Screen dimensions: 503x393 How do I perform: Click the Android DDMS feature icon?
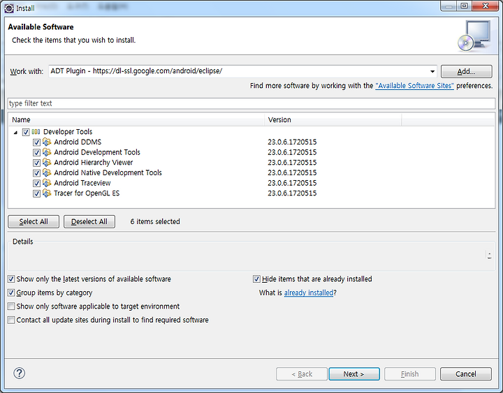click(47, 142)
